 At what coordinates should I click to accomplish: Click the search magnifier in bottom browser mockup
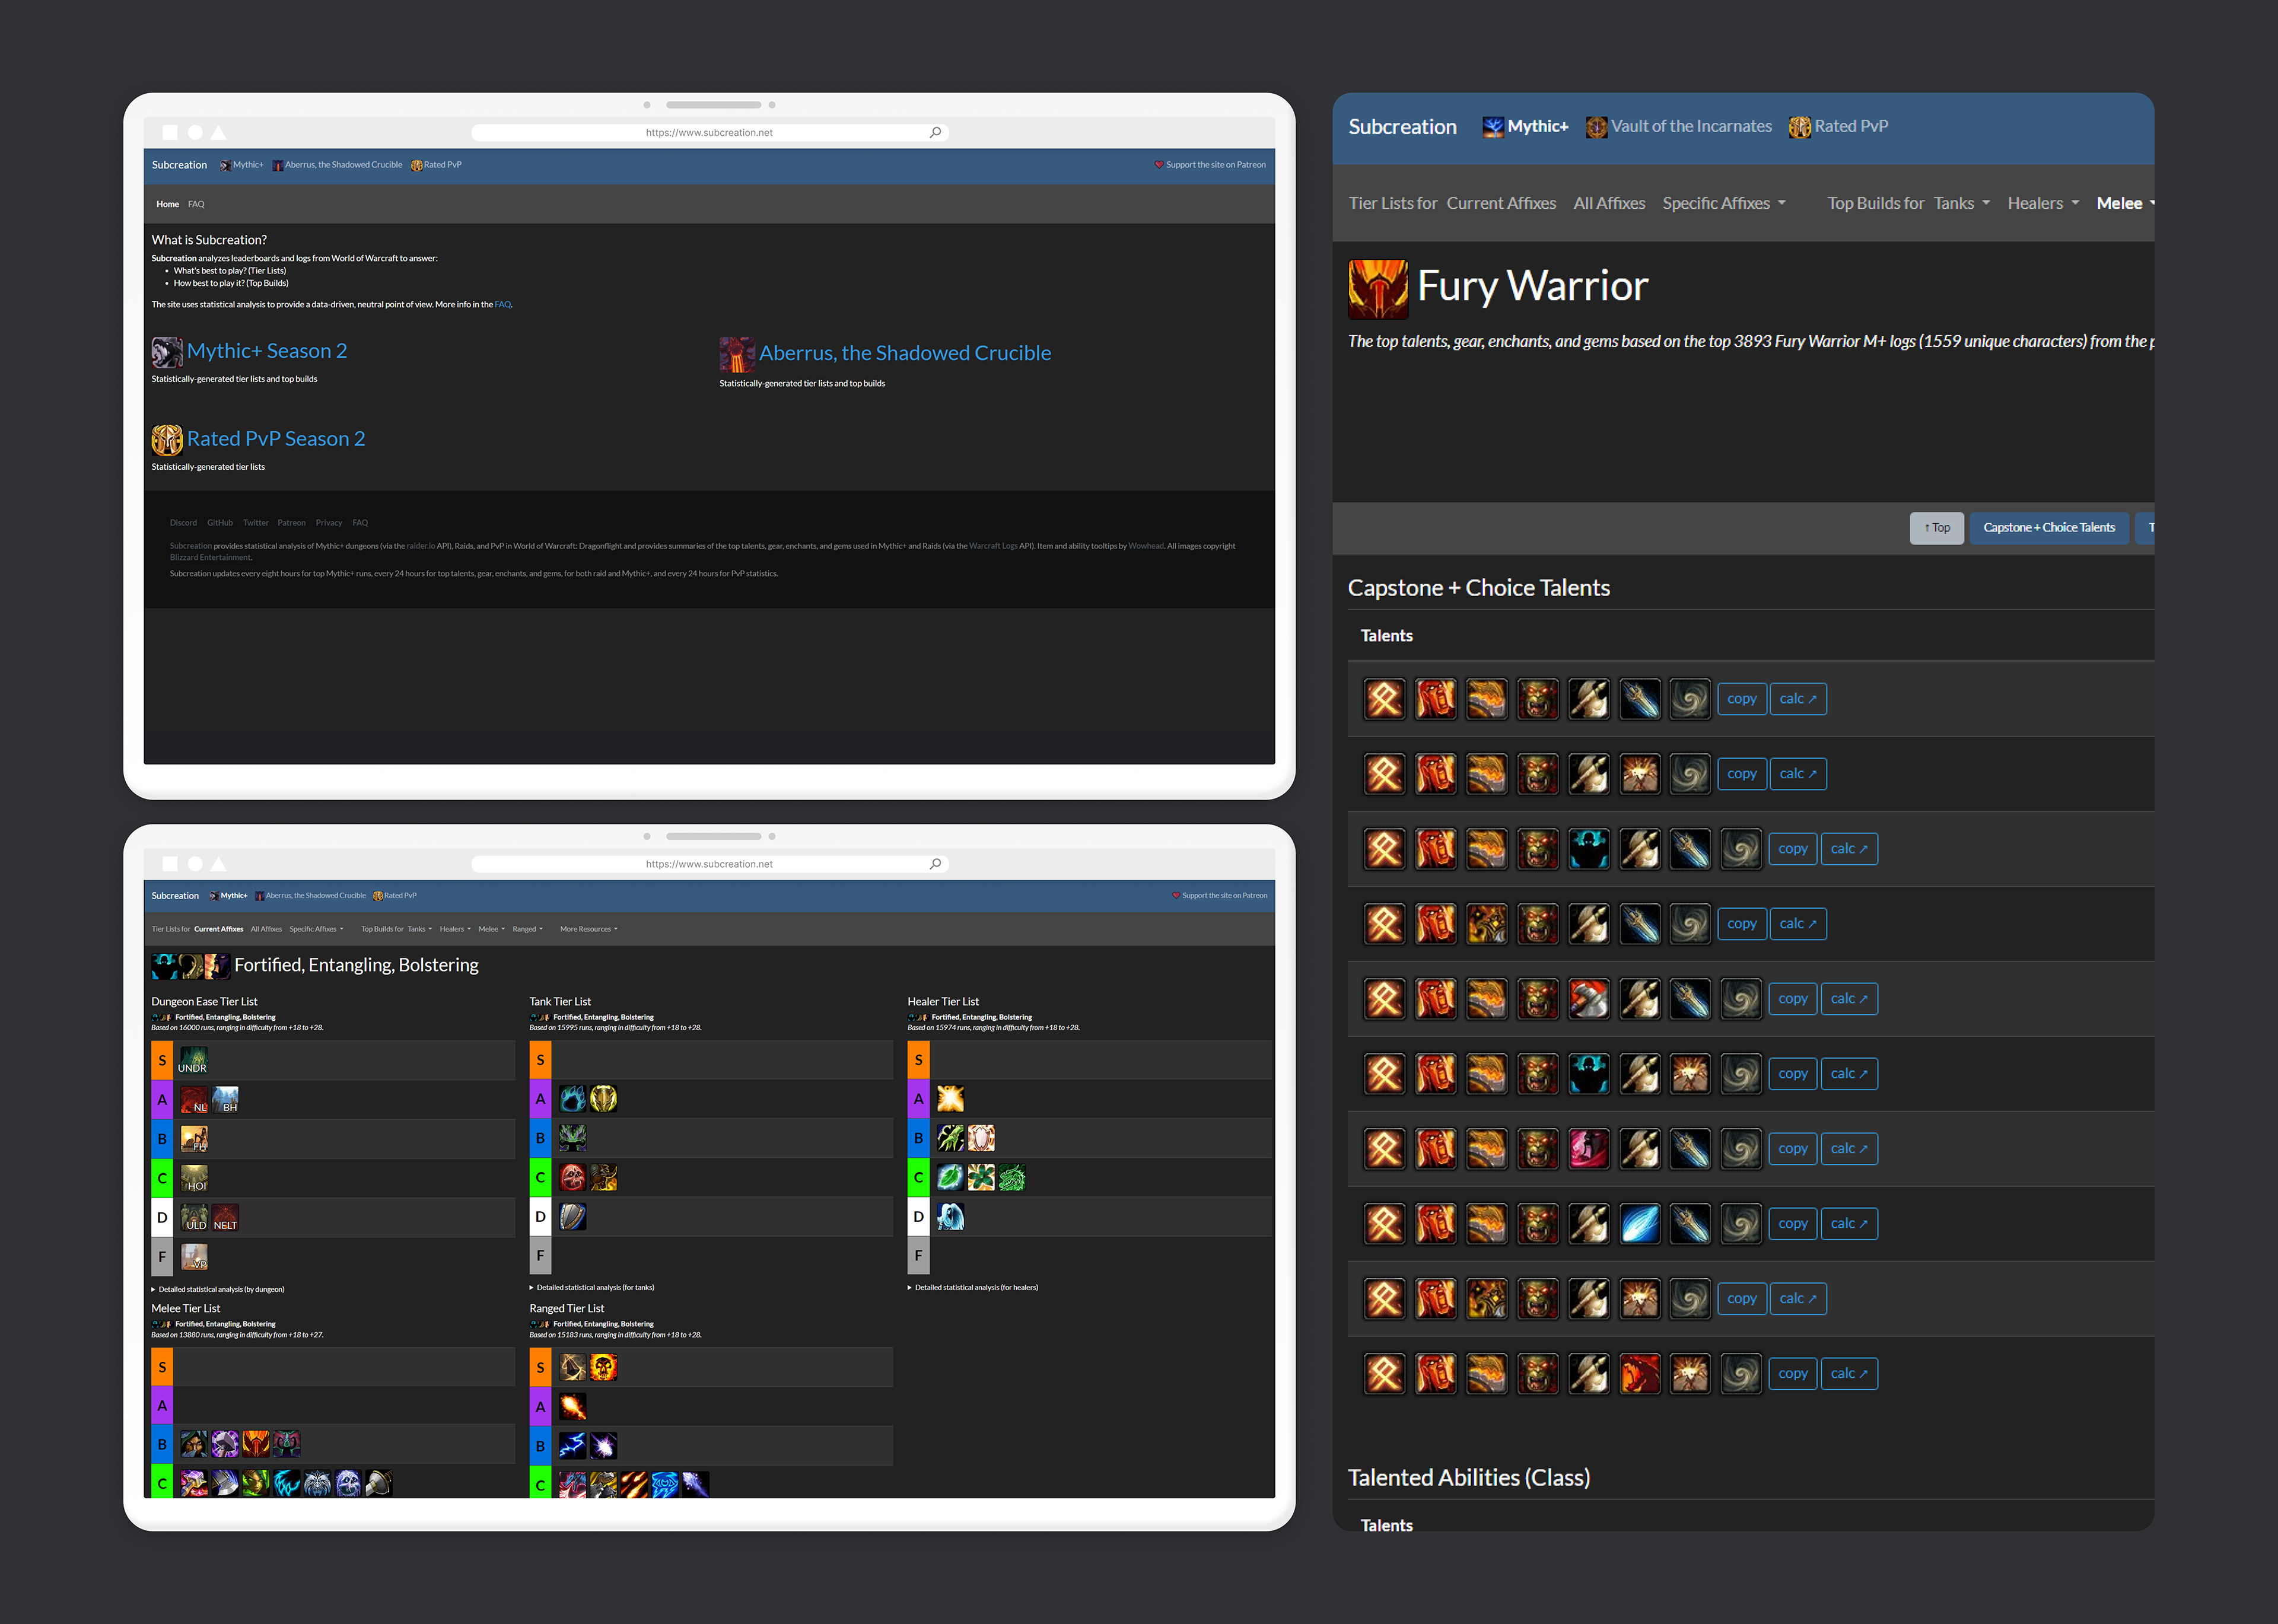click(935, 864)
